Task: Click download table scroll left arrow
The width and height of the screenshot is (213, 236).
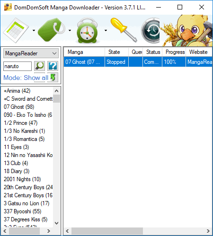Action: [x=67, y=231]
